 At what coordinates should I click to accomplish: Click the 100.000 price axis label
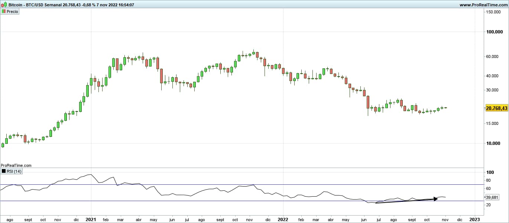(497, 32)
